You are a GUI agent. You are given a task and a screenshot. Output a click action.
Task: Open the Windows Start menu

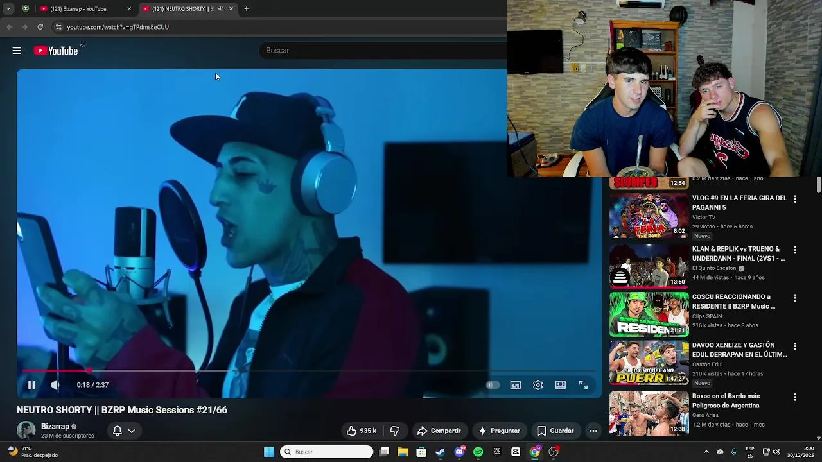pos(269,452)
